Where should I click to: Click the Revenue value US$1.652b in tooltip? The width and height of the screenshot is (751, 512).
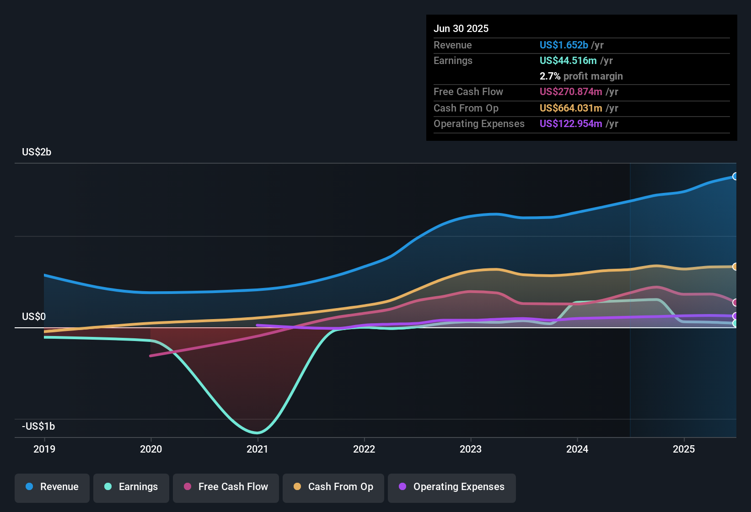tap(563, 45)
